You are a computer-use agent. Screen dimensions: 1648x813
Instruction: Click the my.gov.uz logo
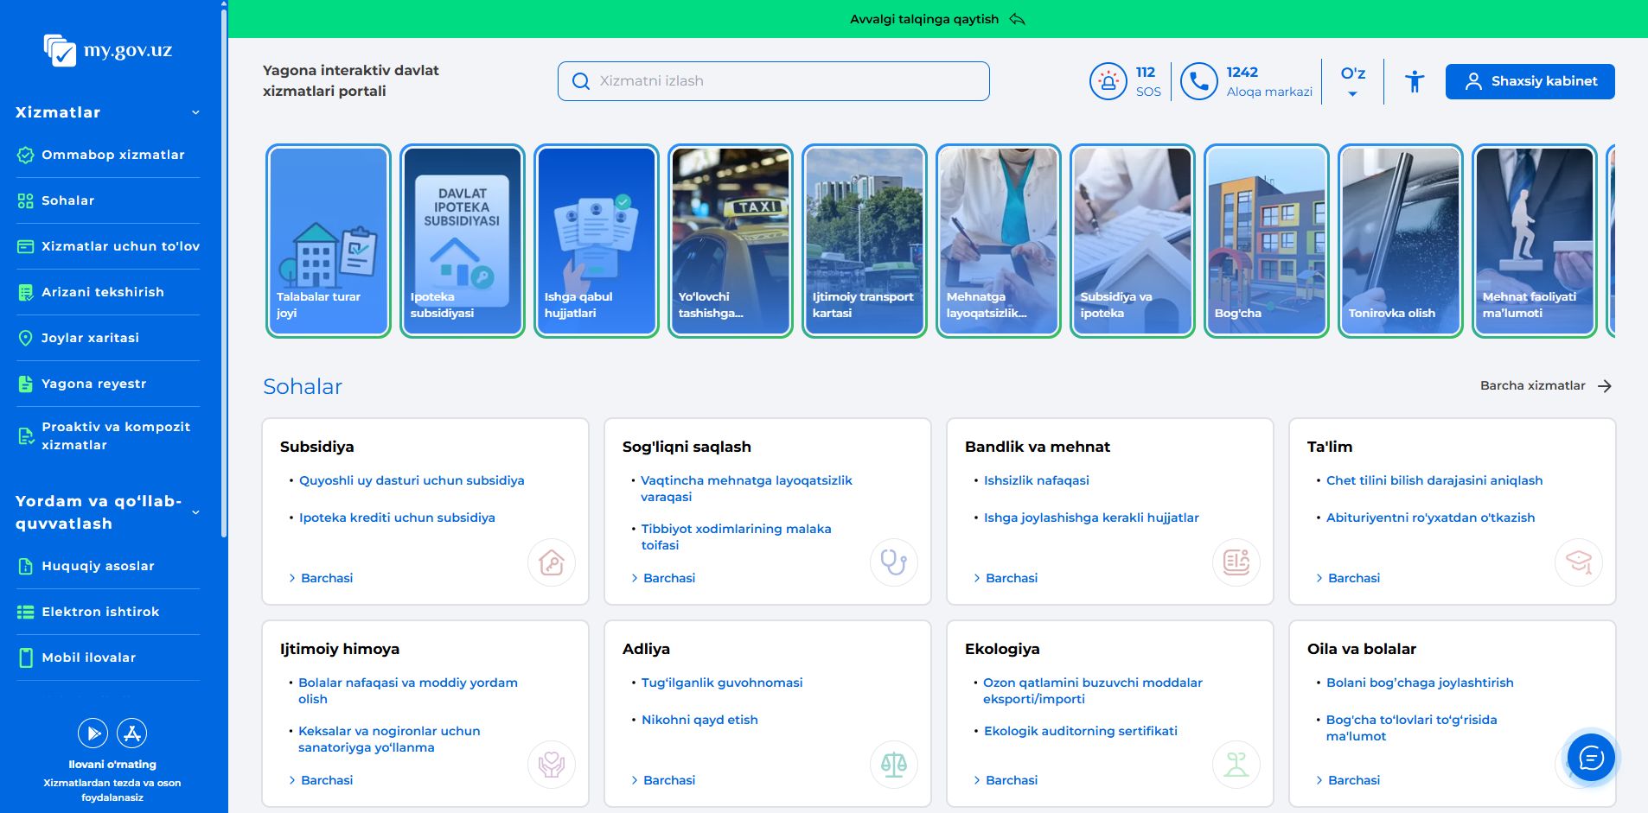tap(108, 50)
